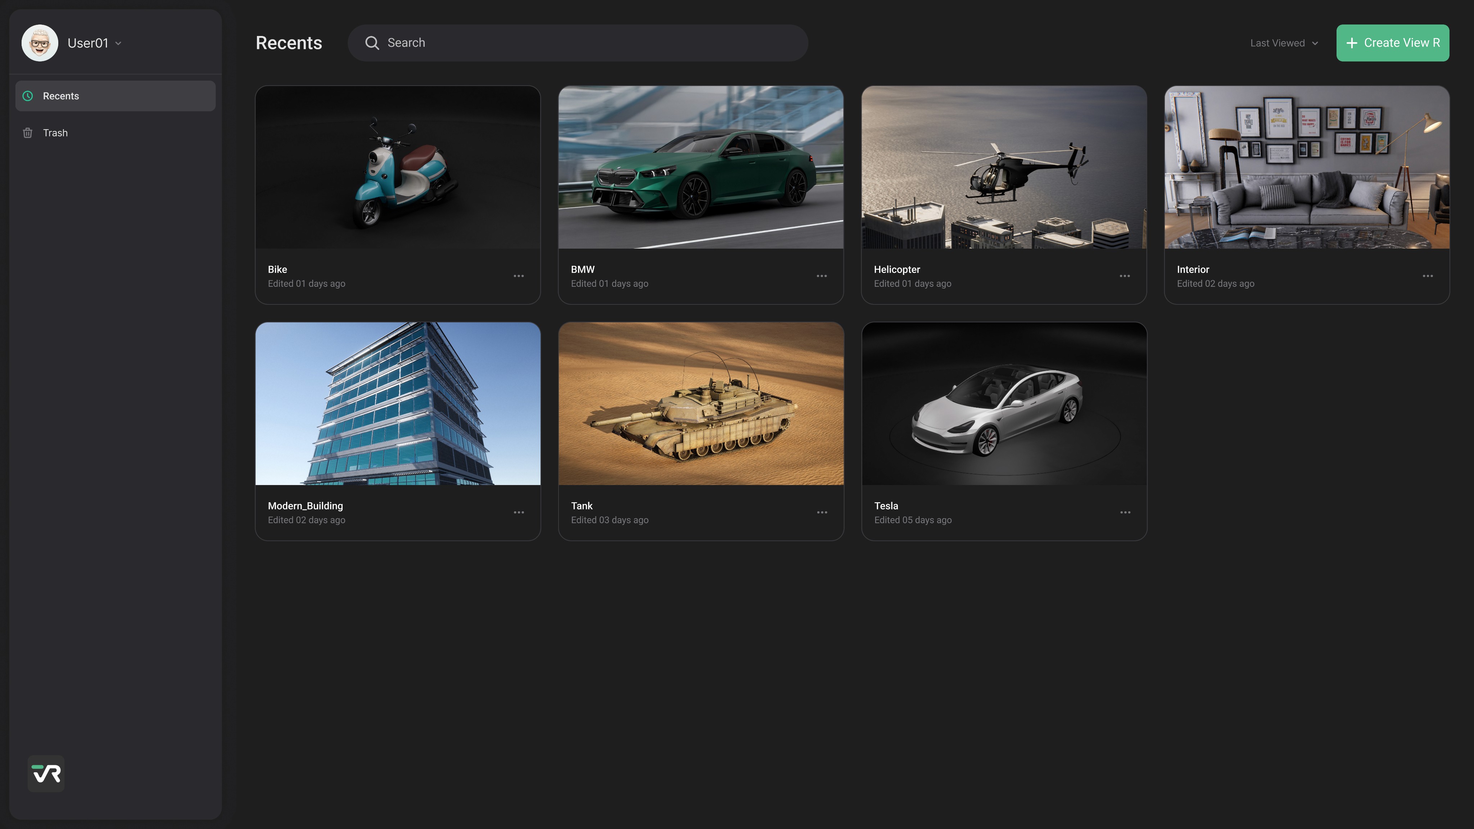Open the Helicopter project thumbnail
This screenshot has height=829, width=1474.
[1004, 168]
